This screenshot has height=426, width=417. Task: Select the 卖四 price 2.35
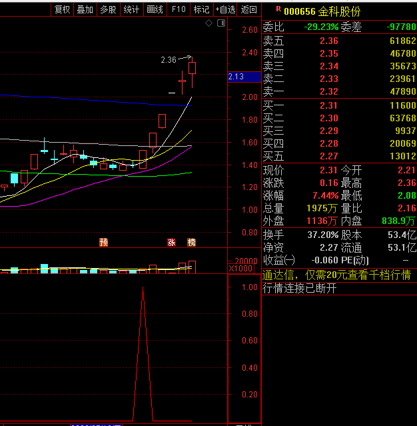click(329, 53)
